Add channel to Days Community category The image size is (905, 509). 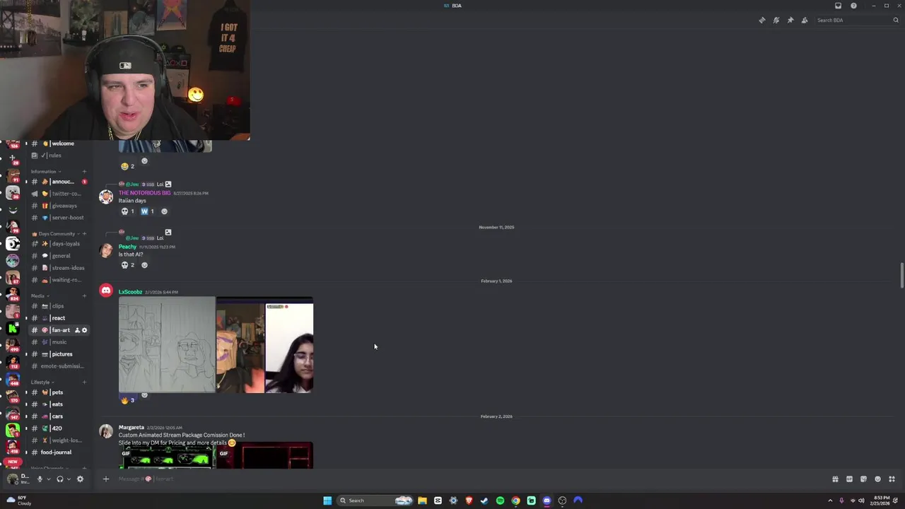pyautogui.click(x=84, y=234)
